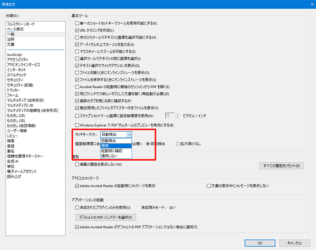This screenshot has height=250, width=316.
Task: Choose 起動時に確認 from touch mode list
Action: [115, 151]
